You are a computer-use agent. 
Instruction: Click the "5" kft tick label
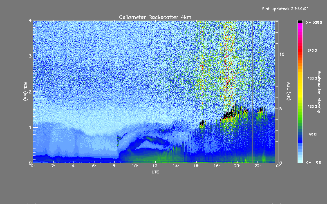click(281, 109)
